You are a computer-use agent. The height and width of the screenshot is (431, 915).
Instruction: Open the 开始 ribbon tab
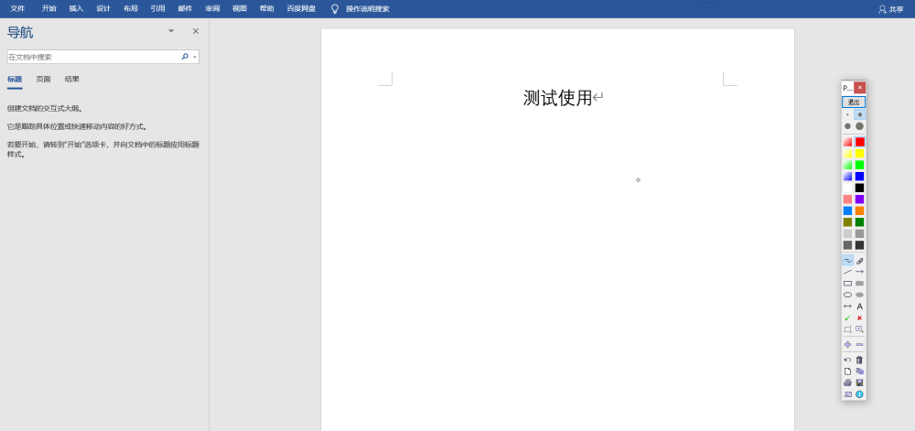(49, 9)
